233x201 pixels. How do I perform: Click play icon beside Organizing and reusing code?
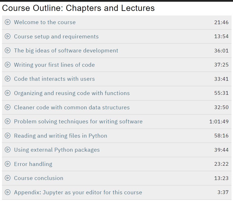pyautogui.click(x=8, y=93)
